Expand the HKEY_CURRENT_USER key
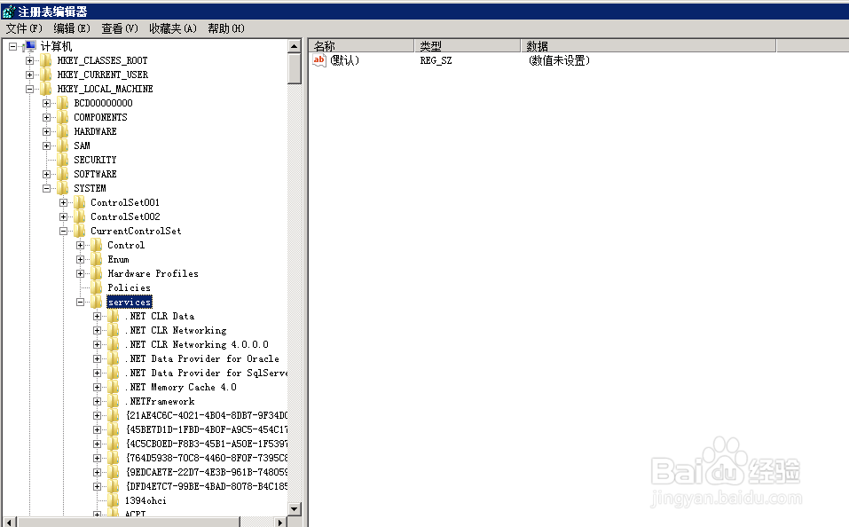Screen dimensions: 849x527 [x=28, y=75]
